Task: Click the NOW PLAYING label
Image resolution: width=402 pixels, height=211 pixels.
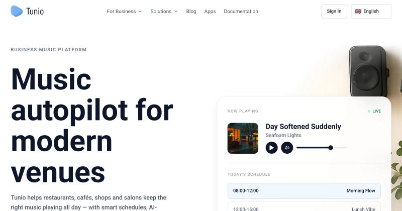Action: click(243, 111)
